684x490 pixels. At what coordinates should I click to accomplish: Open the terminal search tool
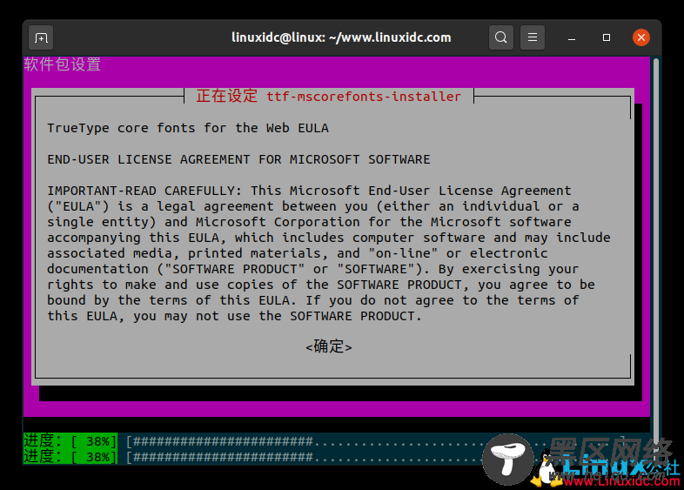500,37
